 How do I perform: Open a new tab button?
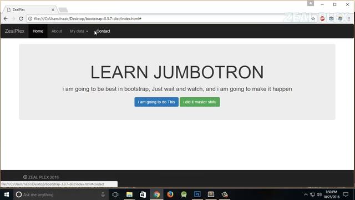click(x=63, y=10)
